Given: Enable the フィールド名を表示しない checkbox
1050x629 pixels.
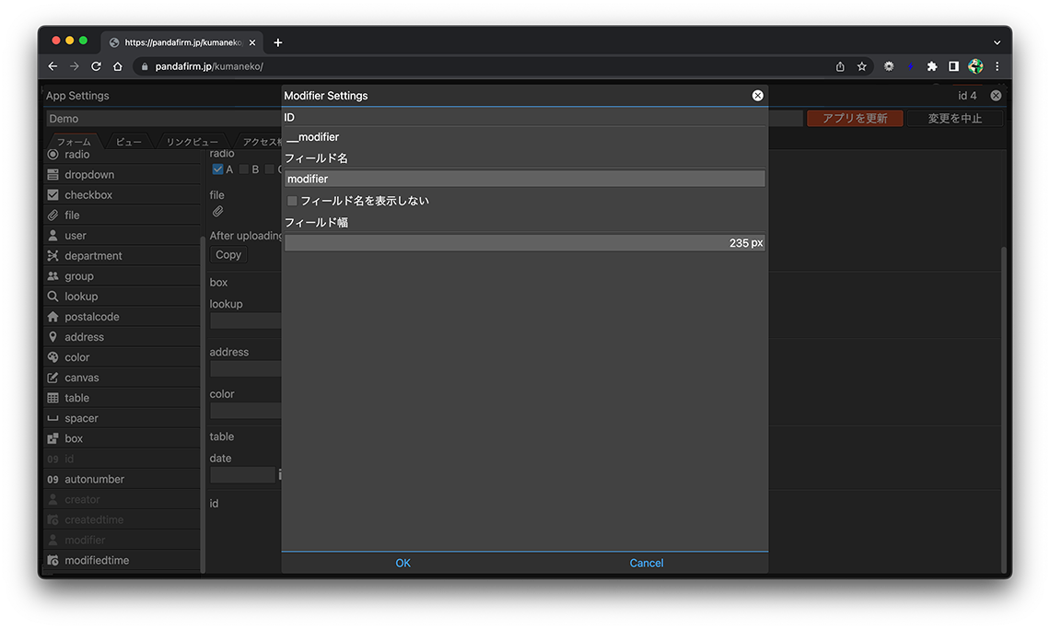Looking at the screenshot, I should point(292,201).
